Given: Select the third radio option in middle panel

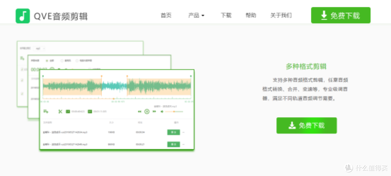Looking at the screenshot, I should 77,60.
